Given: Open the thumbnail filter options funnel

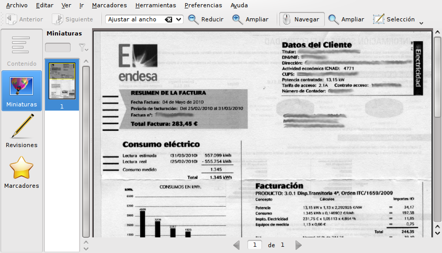Looking at the screenshot, I should (83, 47).
